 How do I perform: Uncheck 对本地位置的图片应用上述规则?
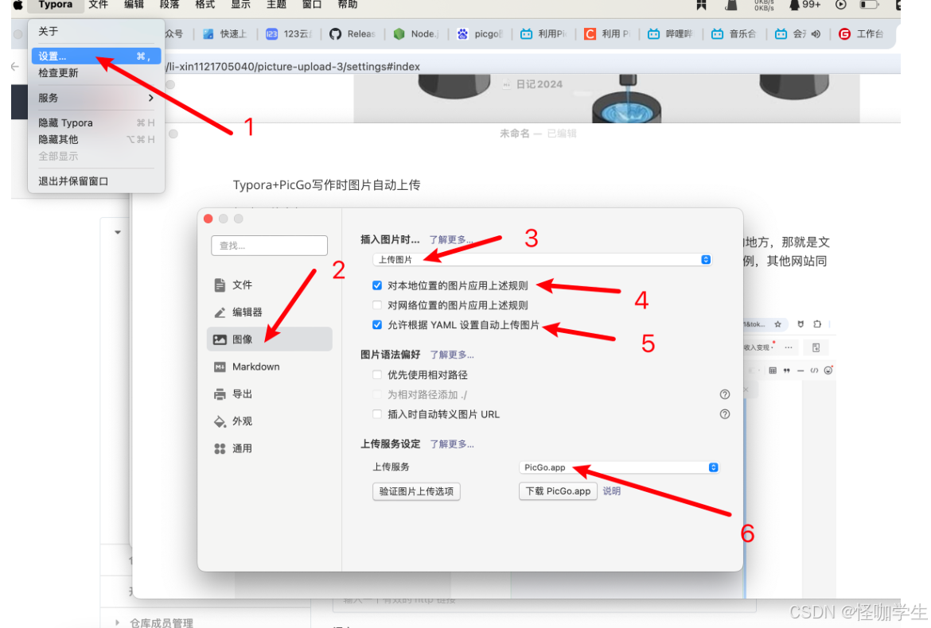[377, 285]
